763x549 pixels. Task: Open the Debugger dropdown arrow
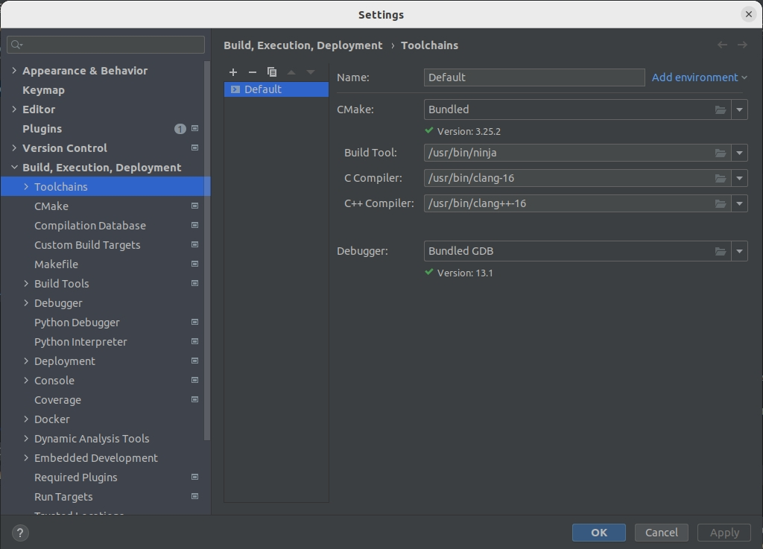(739, 251)
